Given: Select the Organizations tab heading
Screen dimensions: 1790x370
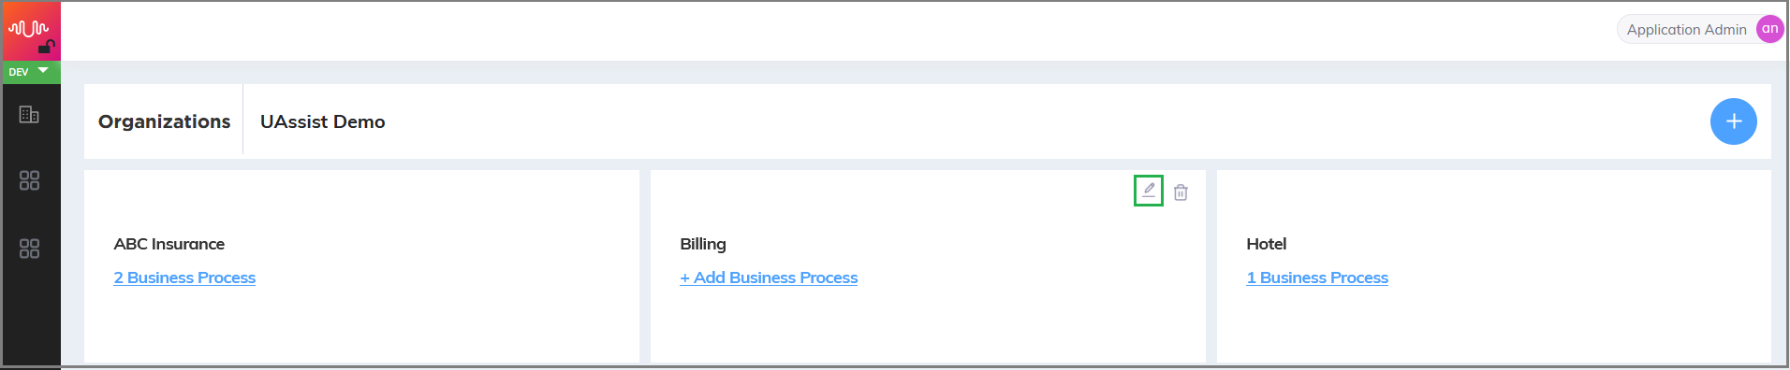Looking at the screenshot, I should tap(164, 121).
